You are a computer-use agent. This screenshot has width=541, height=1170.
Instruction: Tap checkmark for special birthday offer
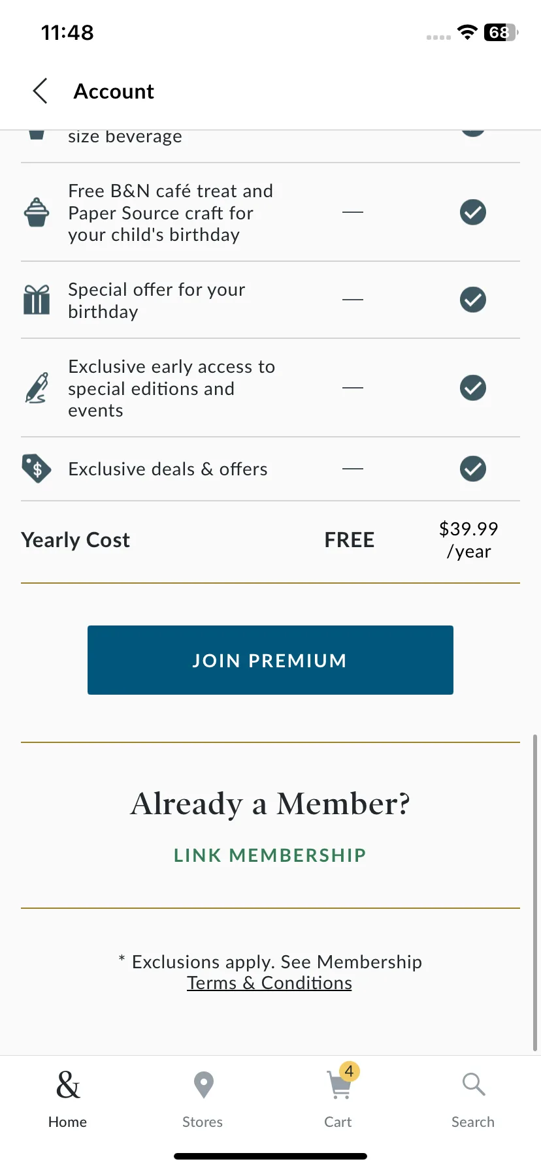click(x=473, y=300)
